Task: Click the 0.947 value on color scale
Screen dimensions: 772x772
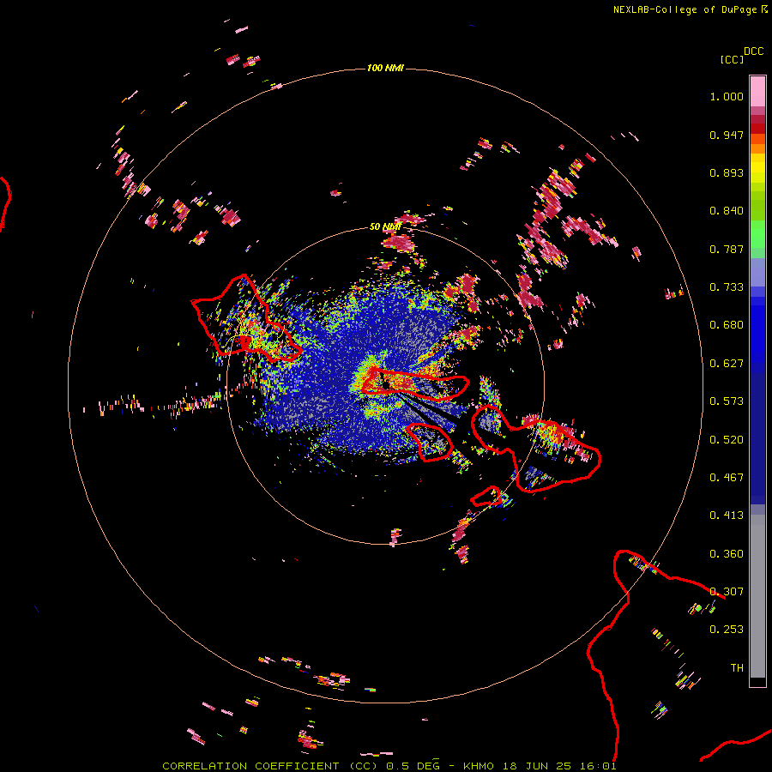Action: click(x=727, y=135)
